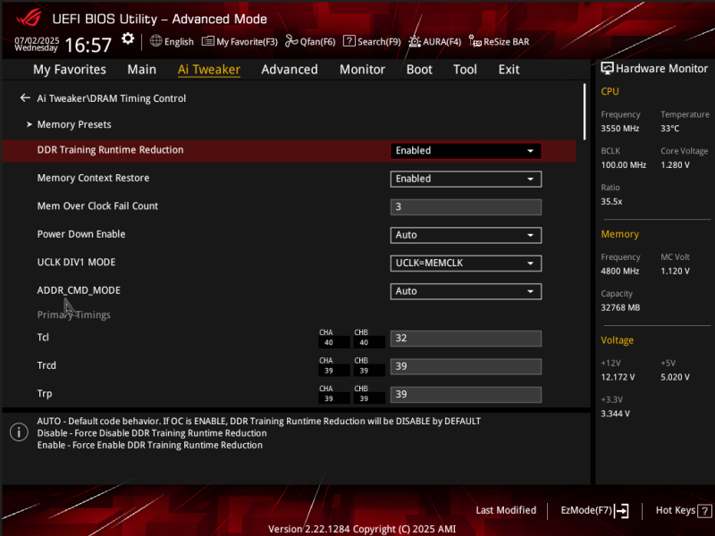Click the Trcd label

46,365
